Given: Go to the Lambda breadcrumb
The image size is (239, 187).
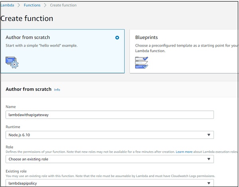Looking at the screenshot, I should [x=7, y=5].
